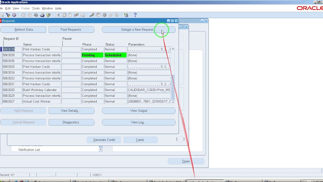
Task: Open the Window menu
Action: coord(47,8)
